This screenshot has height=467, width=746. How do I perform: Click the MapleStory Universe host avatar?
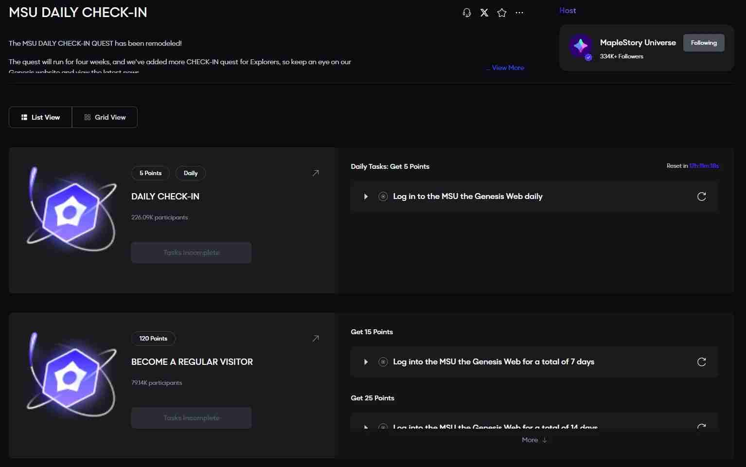pos(580,47)
